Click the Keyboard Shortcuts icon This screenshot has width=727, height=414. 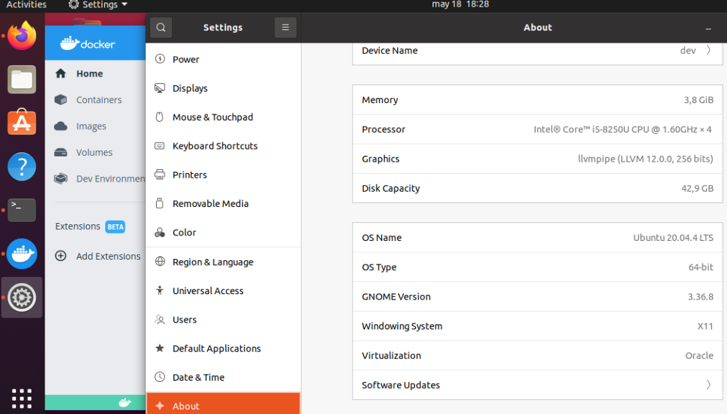pos(160,146)
